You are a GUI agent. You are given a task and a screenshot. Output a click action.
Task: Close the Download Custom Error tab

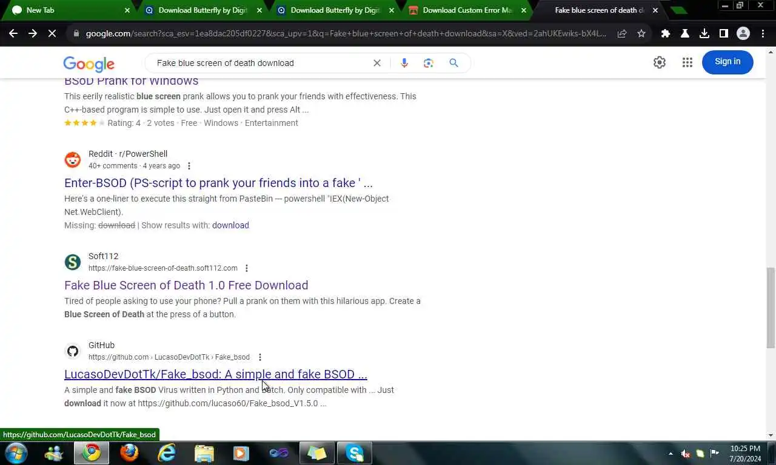click(523, 10)
